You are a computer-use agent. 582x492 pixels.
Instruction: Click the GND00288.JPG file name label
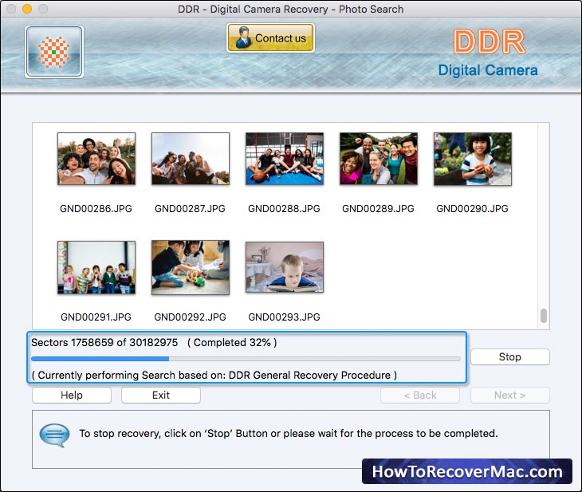tap(284, 209)
